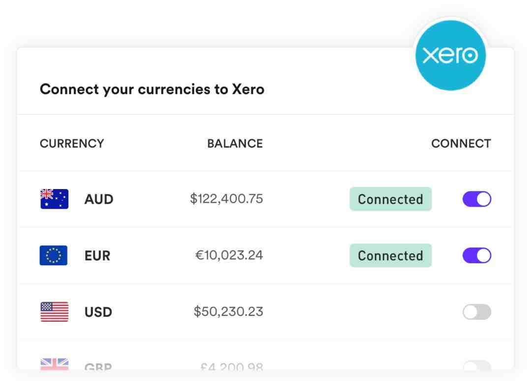531x386 pixels.
Task: Select the USD currency label
Action: (98, 312)
